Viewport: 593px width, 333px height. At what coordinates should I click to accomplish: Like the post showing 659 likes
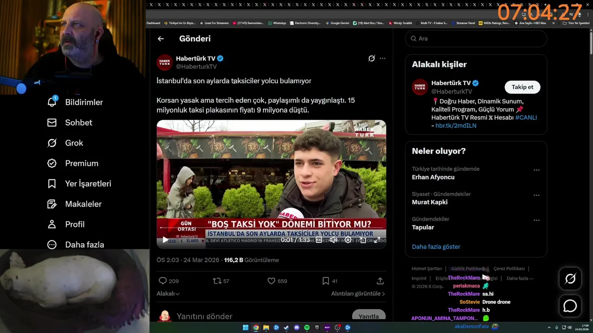tap(271, 281)
